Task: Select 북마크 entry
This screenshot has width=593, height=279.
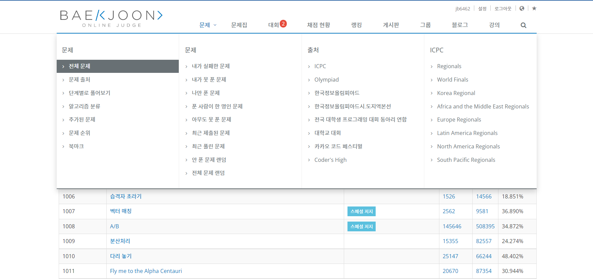Action: [76, 146]
